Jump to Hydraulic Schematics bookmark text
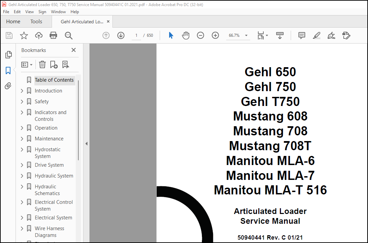The height and width of the screenshot is (243, 368). pos(47,190)
